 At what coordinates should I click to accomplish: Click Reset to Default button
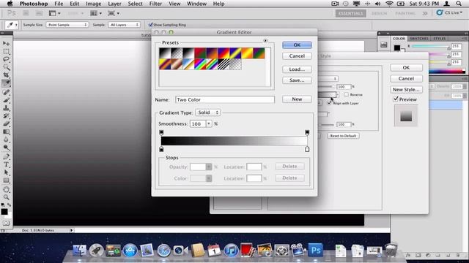tap(343, 136)
